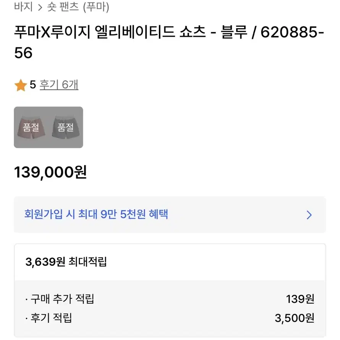This screenshot has height=340, width=340.
Task: Click the 품절 label on pink shorts
Action: (31, 127)
